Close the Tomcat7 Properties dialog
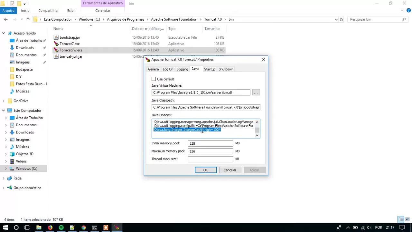The width and height of the screenshot is (412, 232). point(263,60)
